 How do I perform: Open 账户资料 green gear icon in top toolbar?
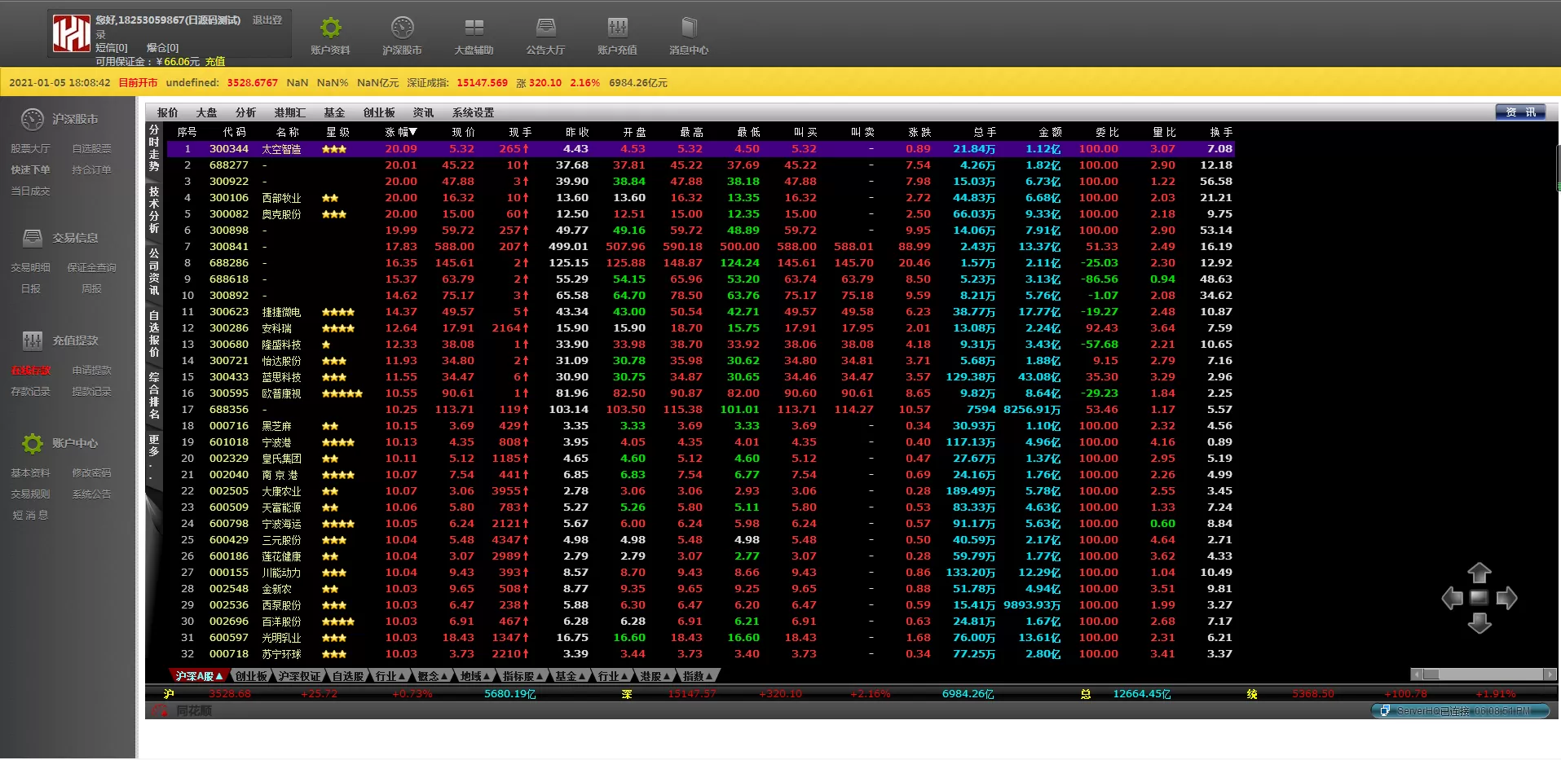pyautogui.click(x=330, y=29)
